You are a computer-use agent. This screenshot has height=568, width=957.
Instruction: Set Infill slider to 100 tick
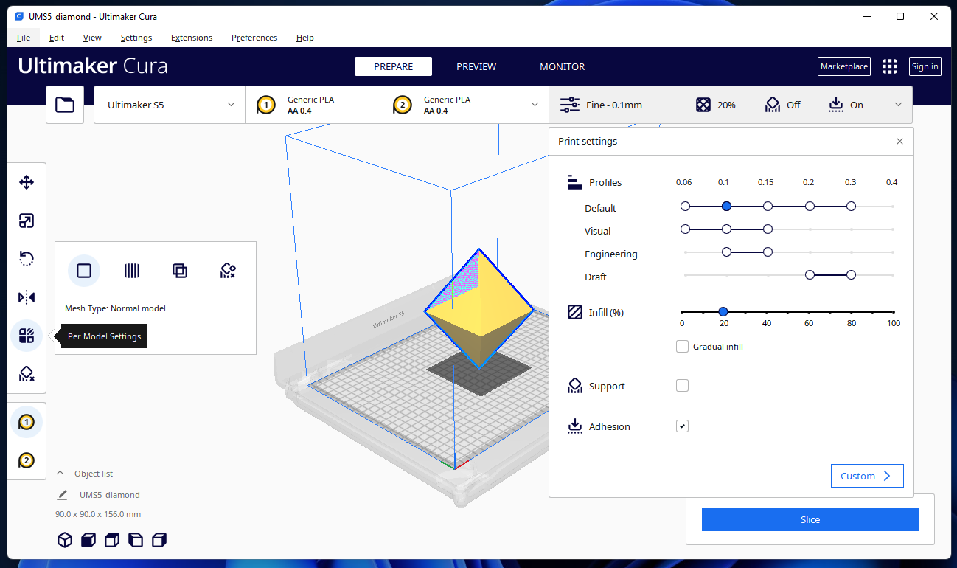coord(894,312)
